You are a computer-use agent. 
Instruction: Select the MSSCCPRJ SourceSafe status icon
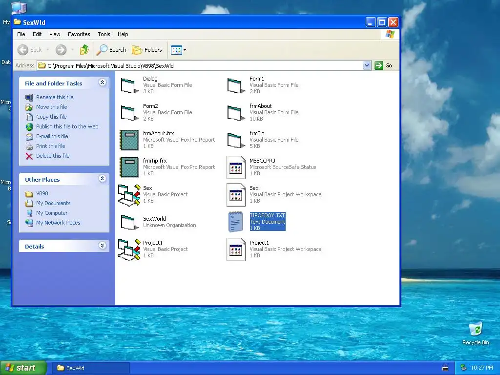tap(236, 167)
